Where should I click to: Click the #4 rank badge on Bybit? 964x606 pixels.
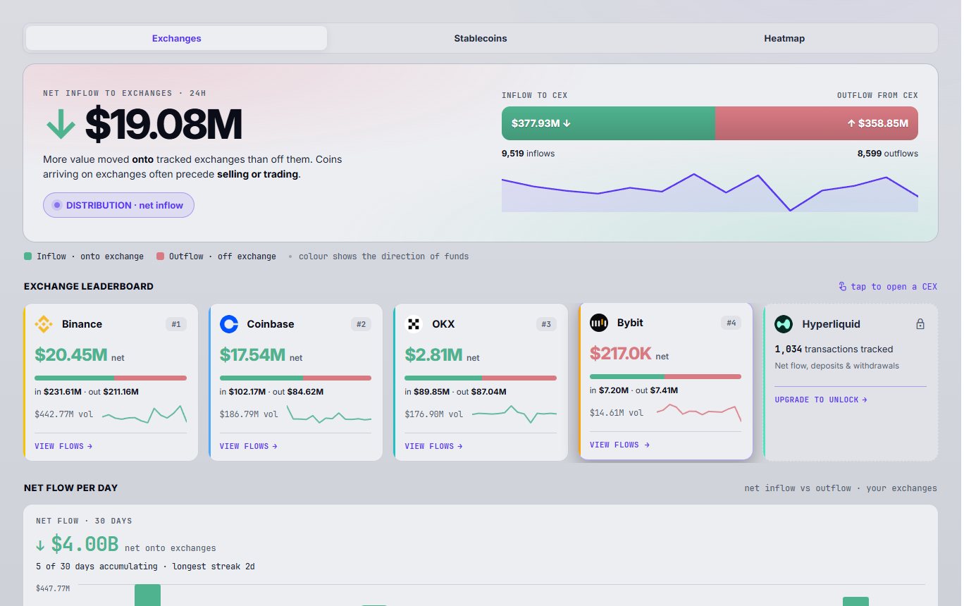click(x=731, y=323)
